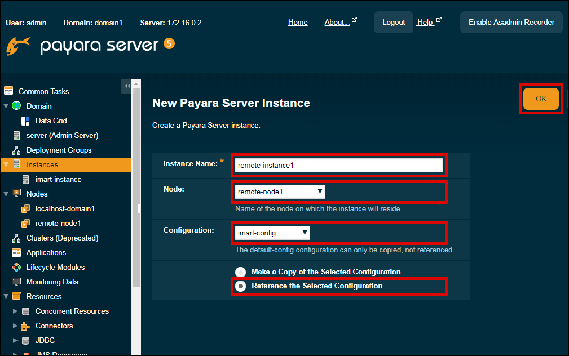Click the OK button
Screen dimensions: 569x356
pyautogui.click(x=541, y=99)
